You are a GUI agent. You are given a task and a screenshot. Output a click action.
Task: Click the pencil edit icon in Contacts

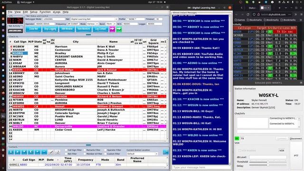[51, 152]
